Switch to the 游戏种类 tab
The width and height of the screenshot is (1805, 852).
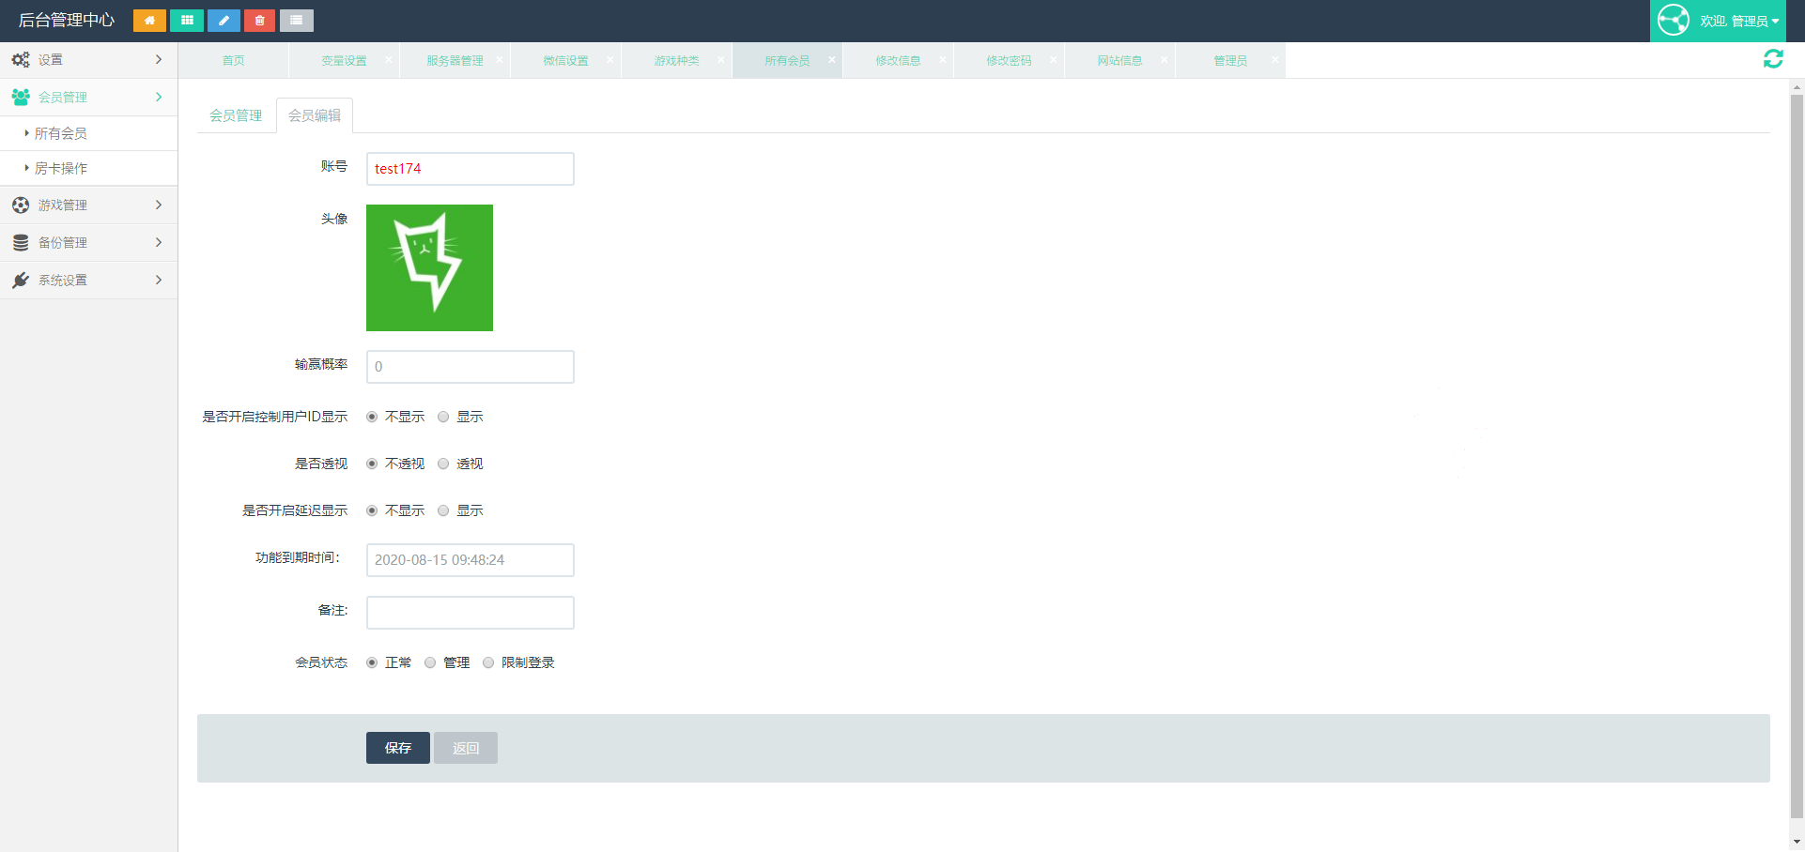[x=676, y=60]
